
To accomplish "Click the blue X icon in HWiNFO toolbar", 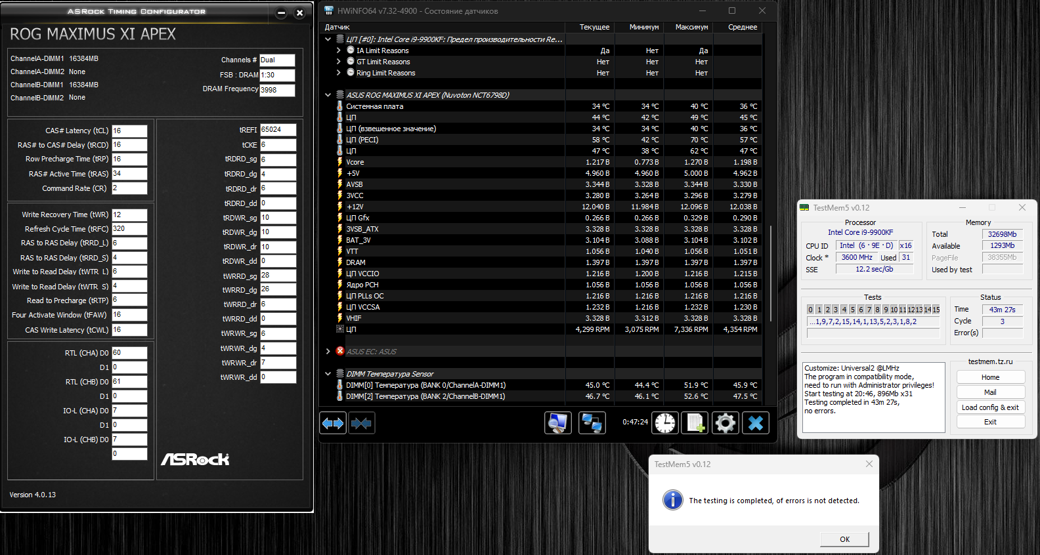I will click(x=756, y=423).
